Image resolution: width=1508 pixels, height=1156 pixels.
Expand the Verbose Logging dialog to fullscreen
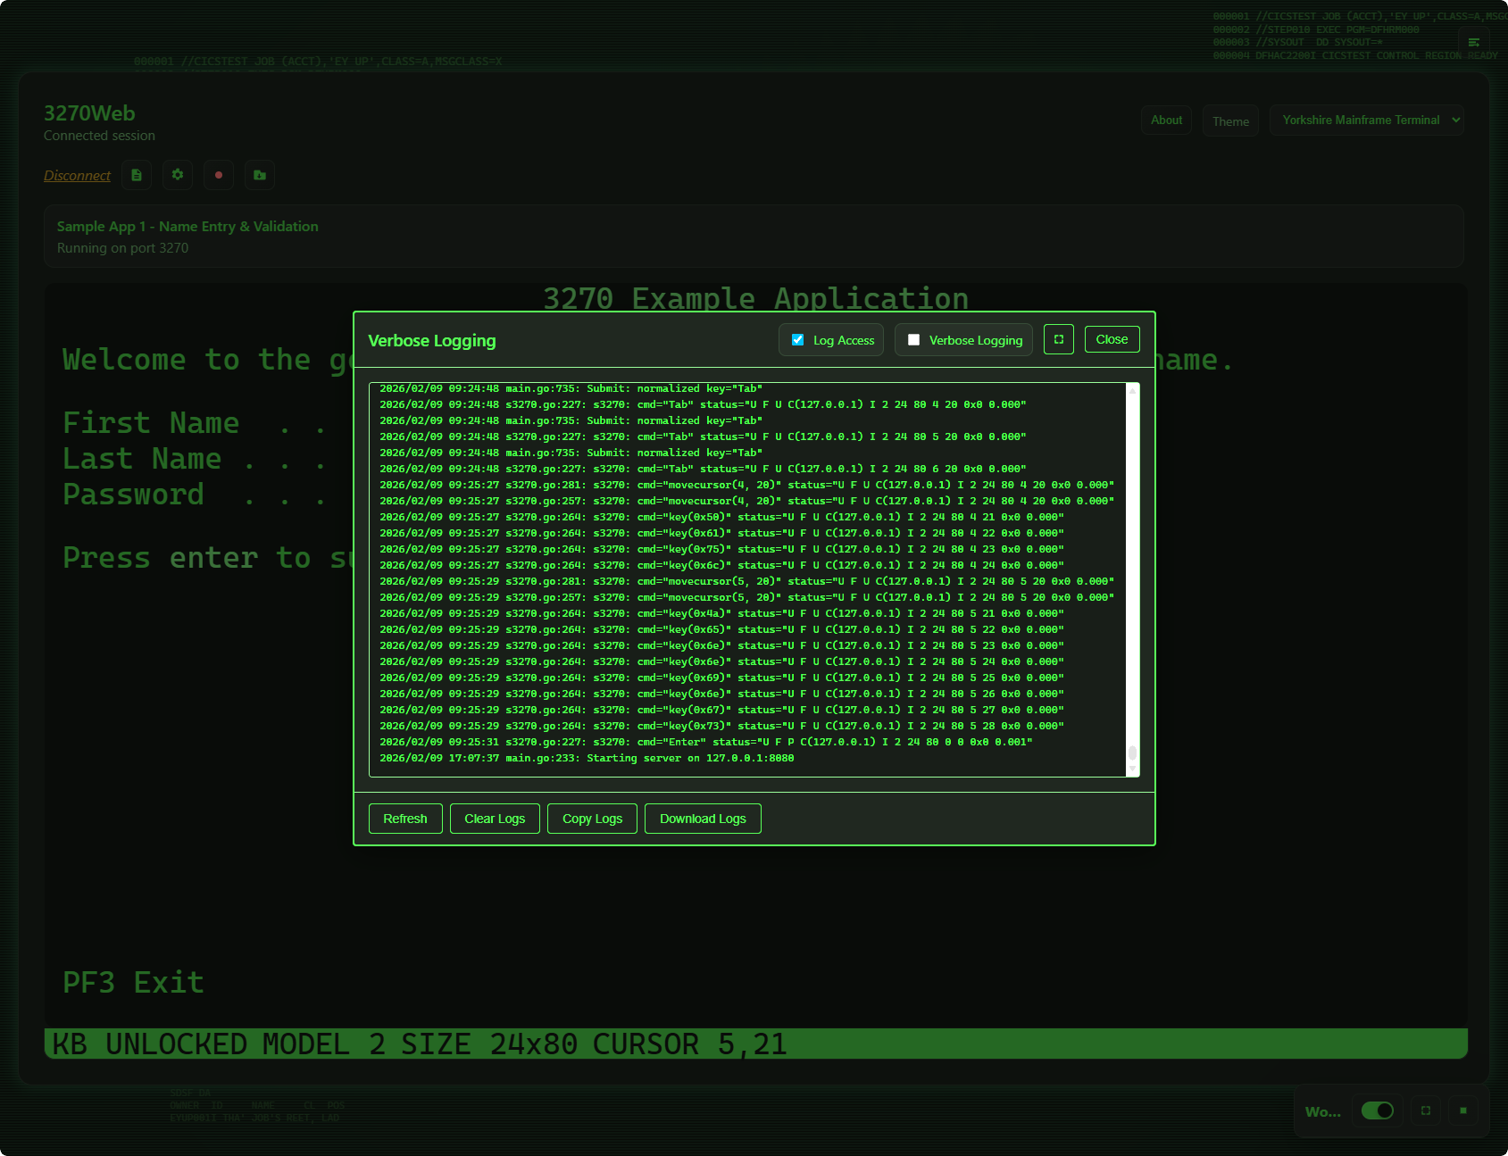click(1058, 339)
